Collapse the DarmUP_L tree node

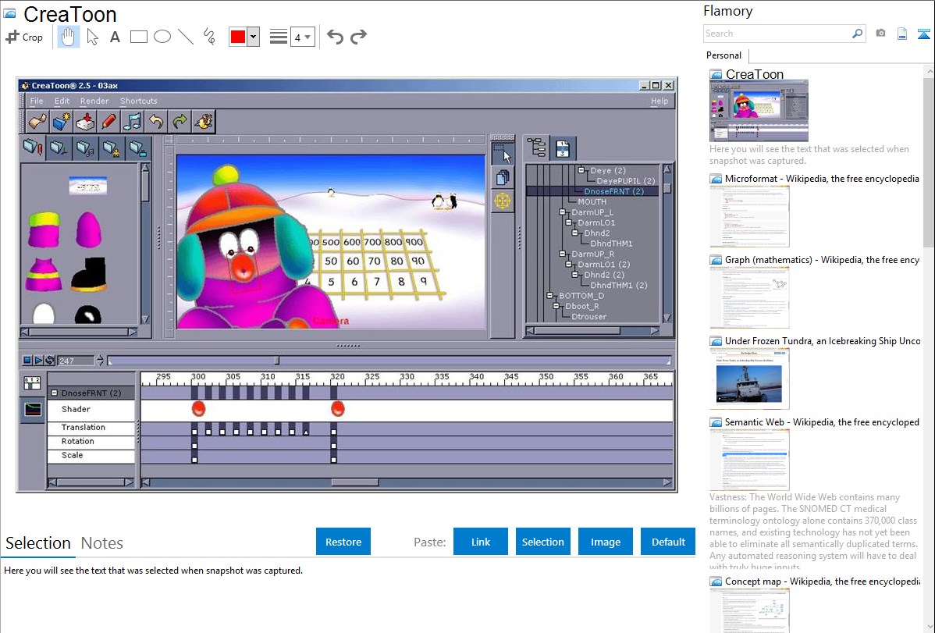(x=562, y=212)
